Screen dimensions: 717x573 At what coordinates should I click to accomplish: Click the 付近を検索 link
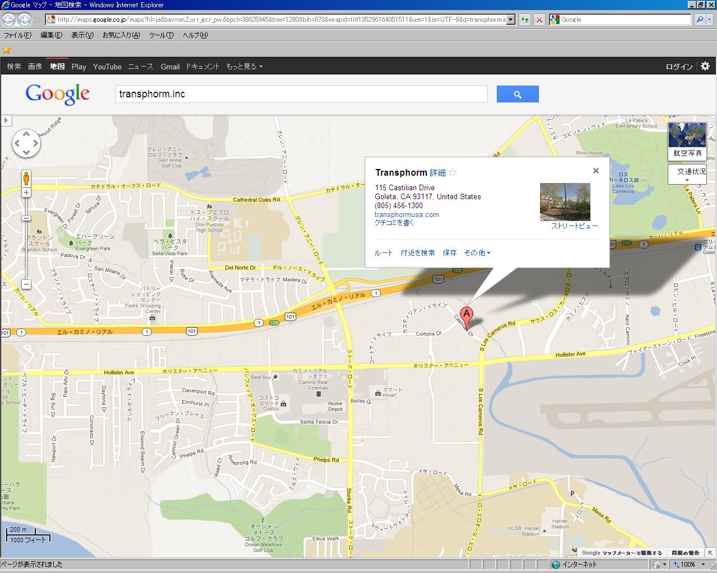click(x=418, y=253)
